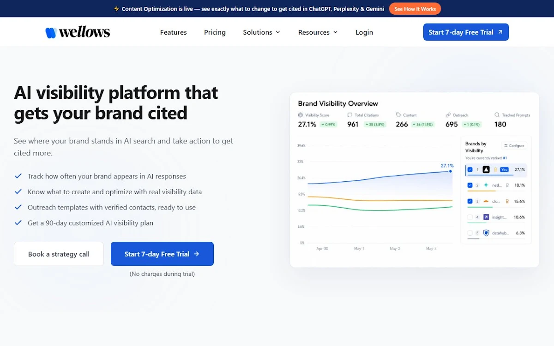
Task: Click the magnifier icon beside Tracked Prompts
Action: coord(497,115)
